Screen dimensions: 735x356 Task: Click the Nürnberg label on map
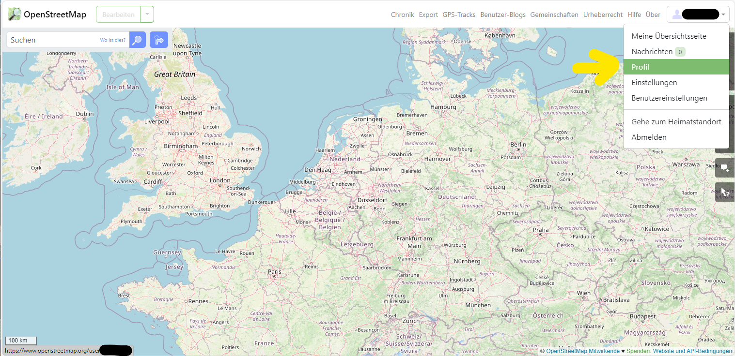[x=467, y=261]
